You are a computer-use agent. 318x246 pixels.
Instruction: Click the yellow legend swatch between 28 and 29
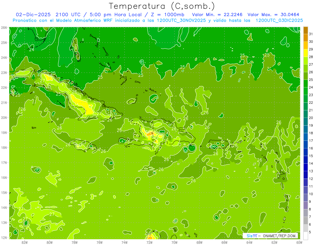pyautogui.click(x=306, y=53)
